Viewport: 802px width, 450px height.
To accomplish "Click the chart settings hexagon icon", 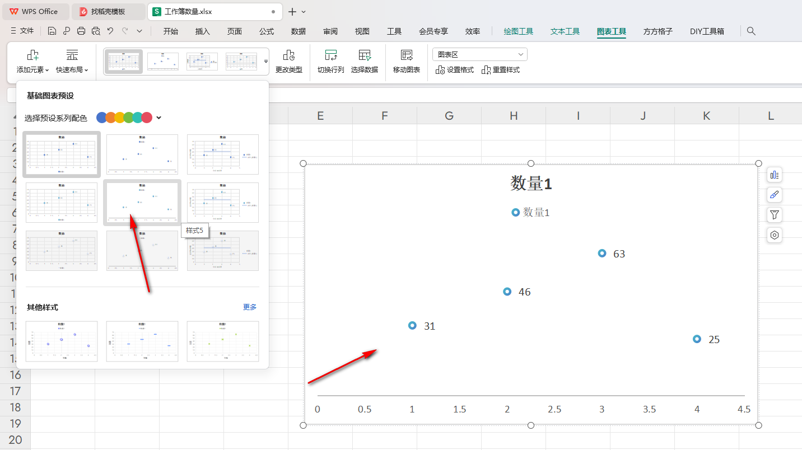I will click(x=775, y=235).
